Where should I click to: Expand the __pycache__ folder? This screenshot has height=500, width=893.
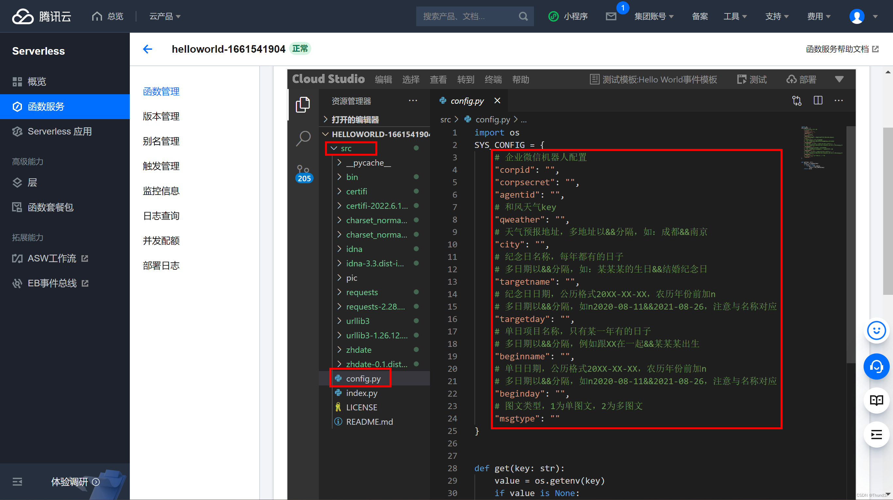[374, 163]
